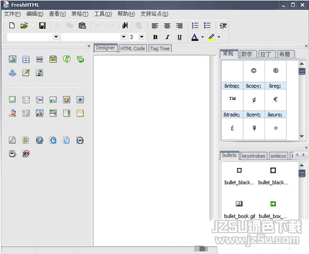Click the notepad with pencil icon
309x254 pixels.
[26, 73]
